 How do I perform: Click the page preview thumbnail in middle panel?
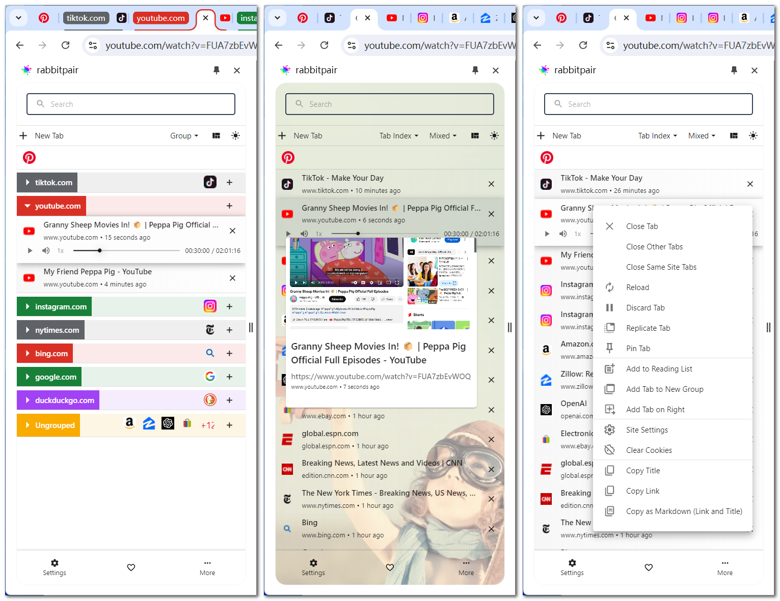click(380, 283)
